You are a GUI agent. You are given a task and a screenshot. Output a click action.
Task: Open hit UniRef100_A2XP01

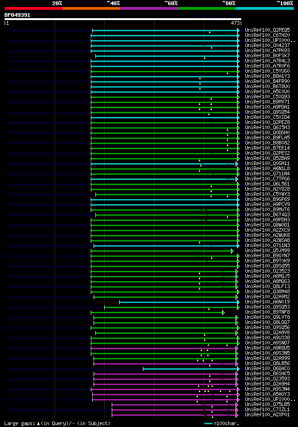[x=267, y=415]
